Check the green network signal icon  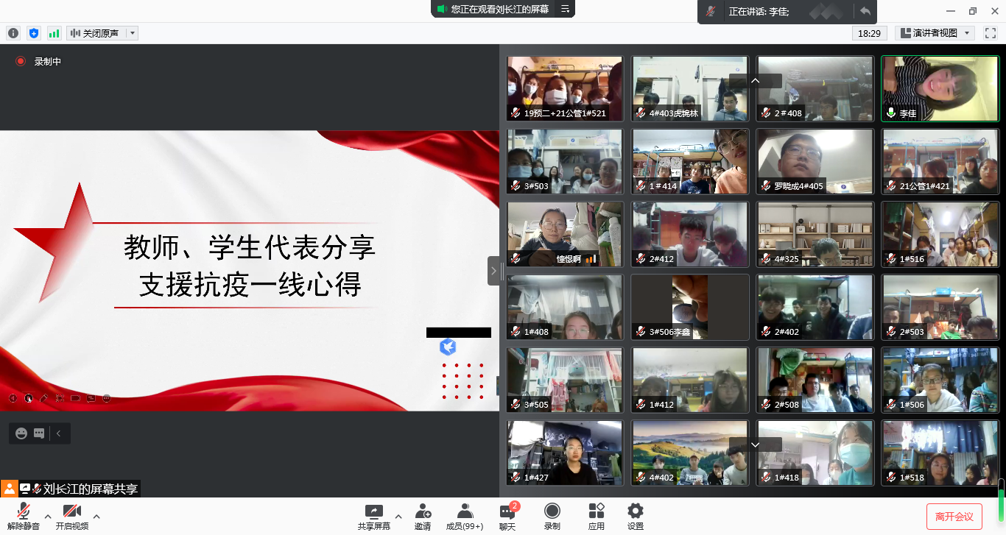(54, 33)
